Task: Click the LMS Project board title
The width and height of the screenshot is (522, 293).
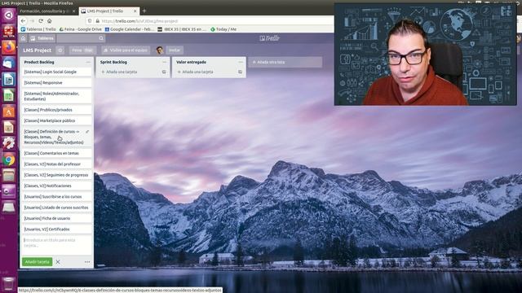Action: [38, 50]
